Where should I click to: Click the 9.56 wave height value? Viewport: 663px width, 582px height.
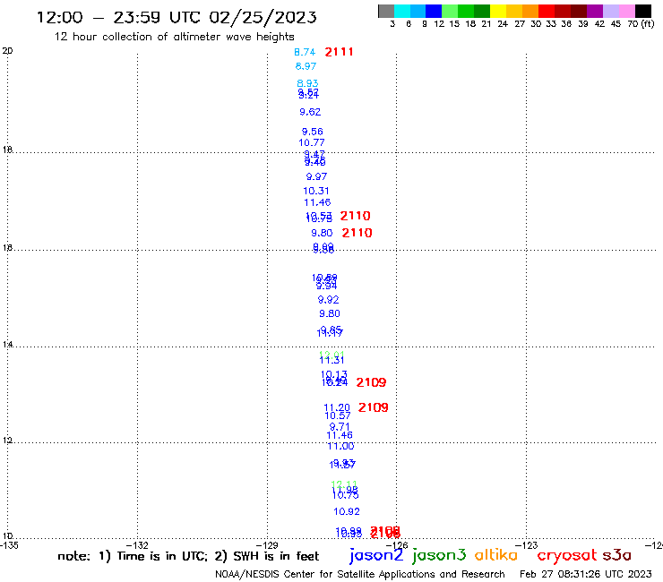(x=312, y=132)
